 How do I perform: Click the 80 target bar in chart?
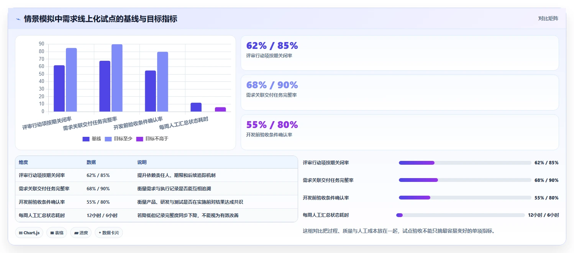coord(162,82)
